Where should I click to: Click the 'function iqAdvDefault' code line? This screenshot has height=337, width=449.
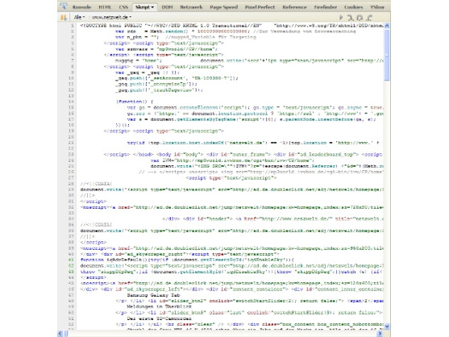point(187,260)
